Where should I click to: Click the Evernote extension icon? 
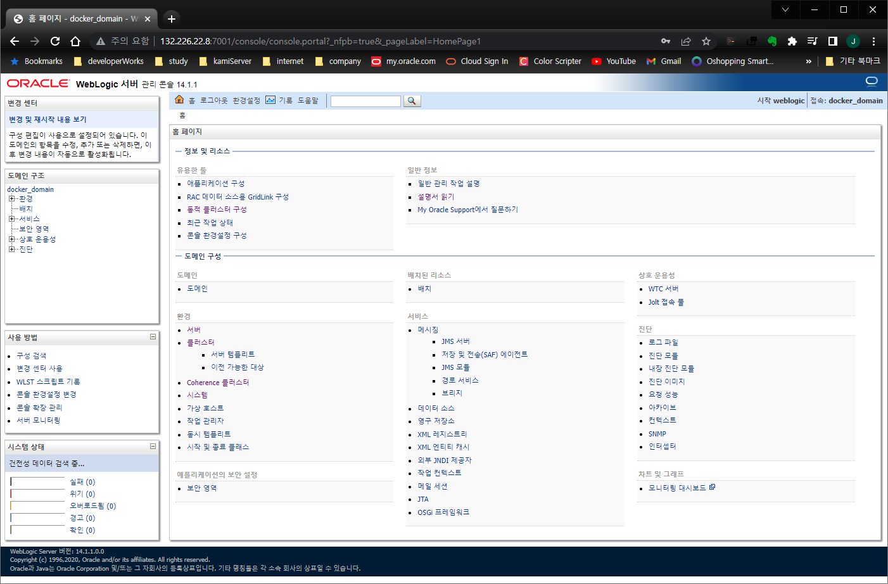pyautogui.click(x=771, y=41)
